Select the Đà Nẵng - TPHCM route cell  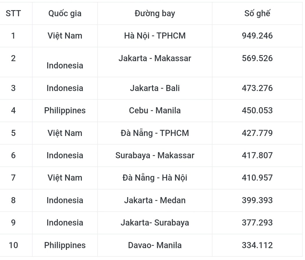click(155, 133)
